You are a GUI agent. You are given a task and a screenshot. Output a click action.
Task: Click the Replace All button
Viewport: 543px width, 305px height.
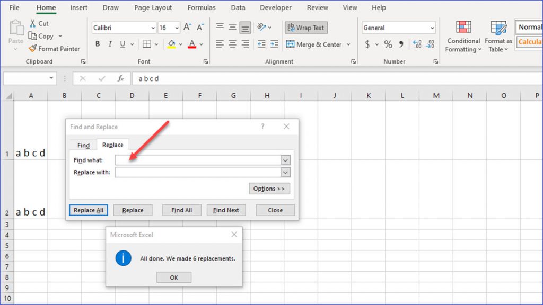click(88, 210)
